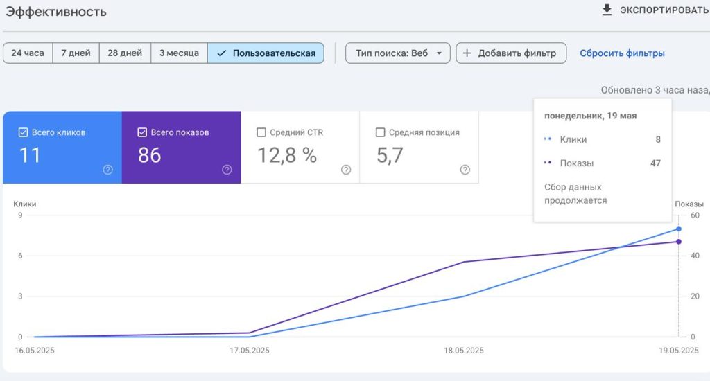Open help icon on Всего кликов card
The image size is (710, 381).
[107, 170]
